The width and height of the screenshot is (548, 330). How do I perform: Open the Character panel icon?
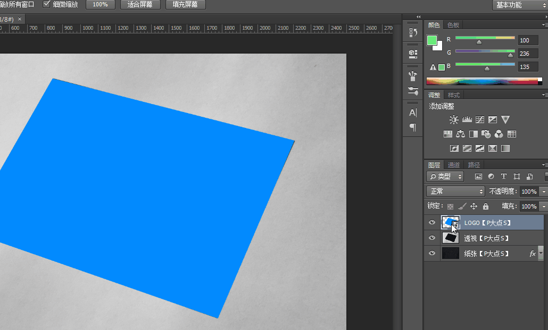pyautogui.click(x=413, y=112)
